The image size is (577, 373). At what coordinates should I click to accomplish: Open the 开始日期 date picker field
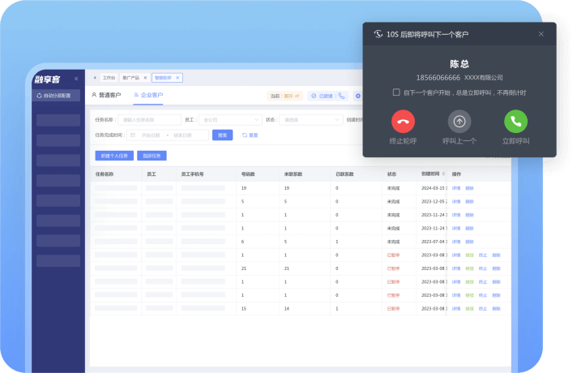(152, 135)
